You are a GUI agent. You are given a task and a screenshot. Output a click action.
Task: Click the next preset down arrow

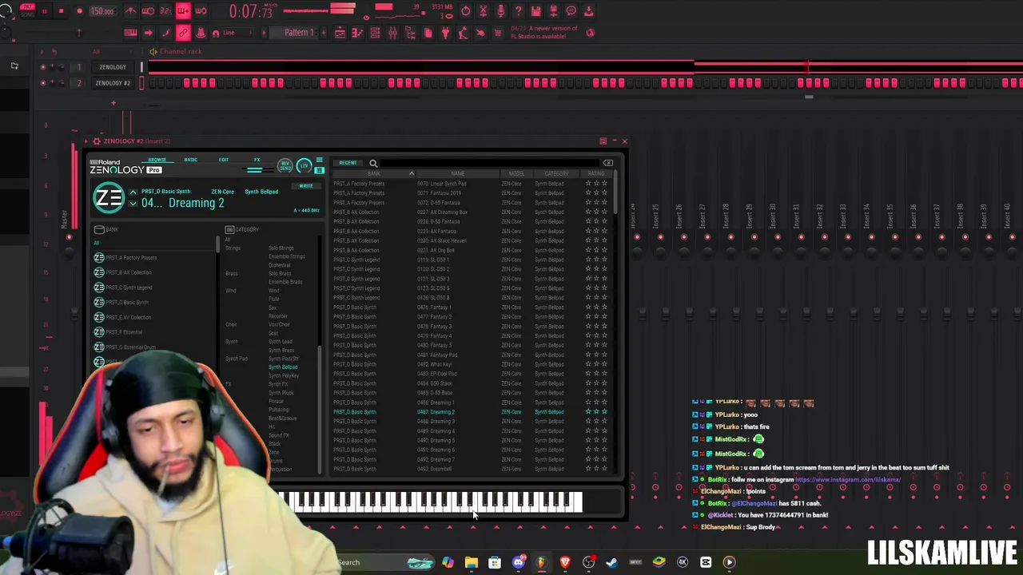(x=133, y=204)
